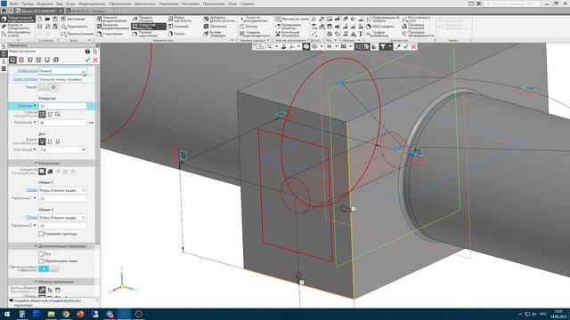Screen dimensions: 570x320
Task: Select the Булева операция tool
Action: click(x=215, y=34)
